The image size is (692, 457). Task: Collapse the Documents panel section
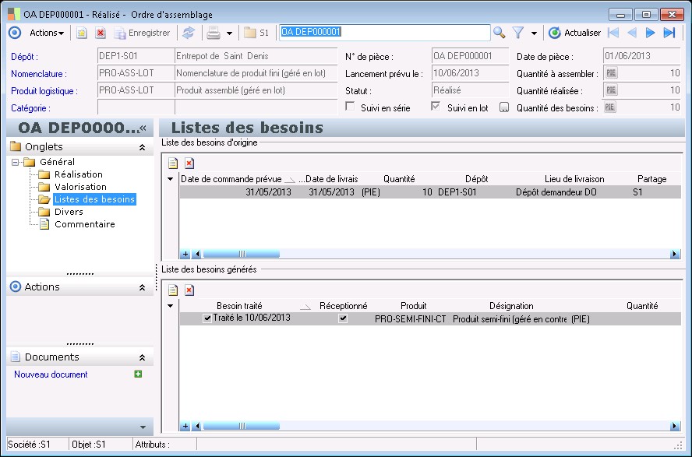click(x=142, y=357)
